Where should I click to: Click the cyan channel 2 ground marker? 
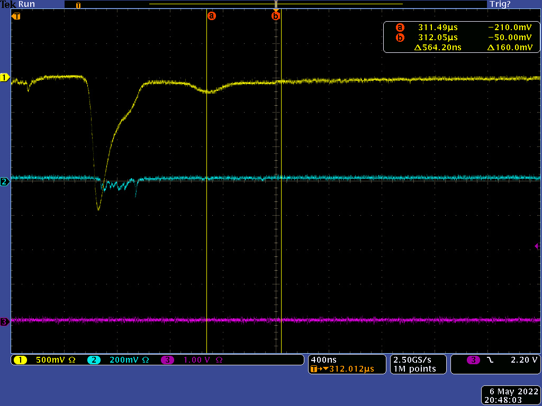pyautogui.click(x=5, y=182)
